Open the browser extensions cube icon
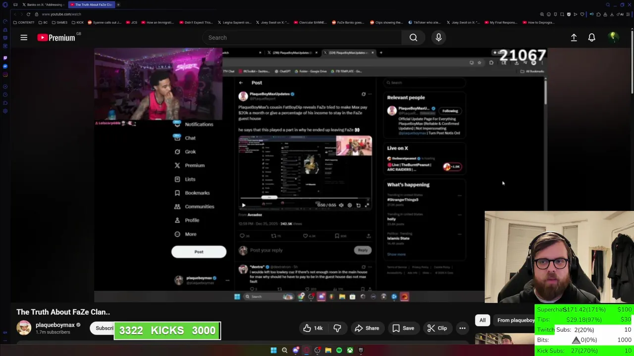The width and height of the screenshot is (634, 356). pyautogui.click(x=598, y=14)
